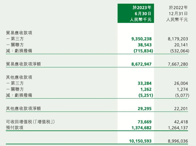Click the prepayments value 1,374,682
Image resolution: width=196 pixels, height=146 pixels.
click(139, 127)
